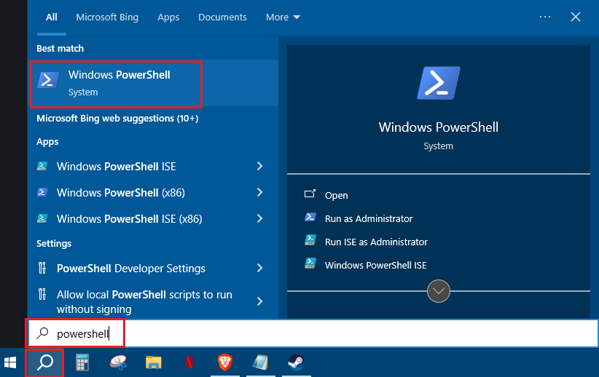Open the three-dots options menu in the search panel

pos(545,17)
